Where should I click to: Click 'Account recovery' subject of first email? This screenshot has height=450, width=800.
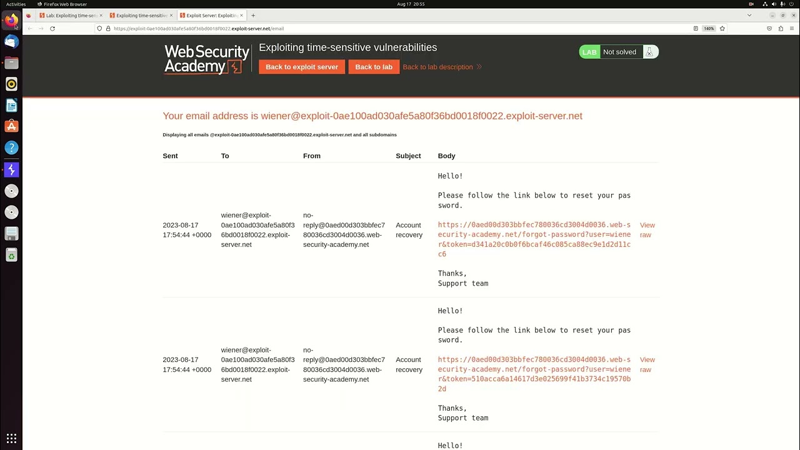click(x=409, y=230)
